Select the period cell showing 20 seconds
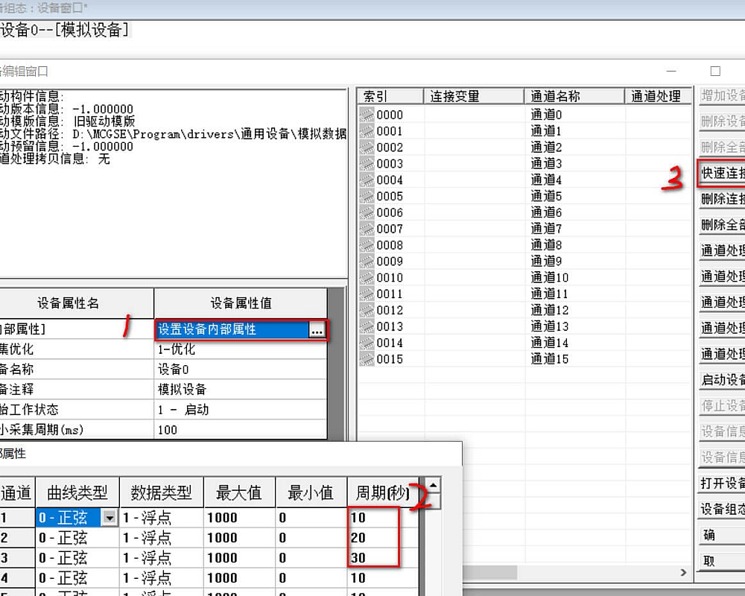The image size is (745, 596). 372,538
